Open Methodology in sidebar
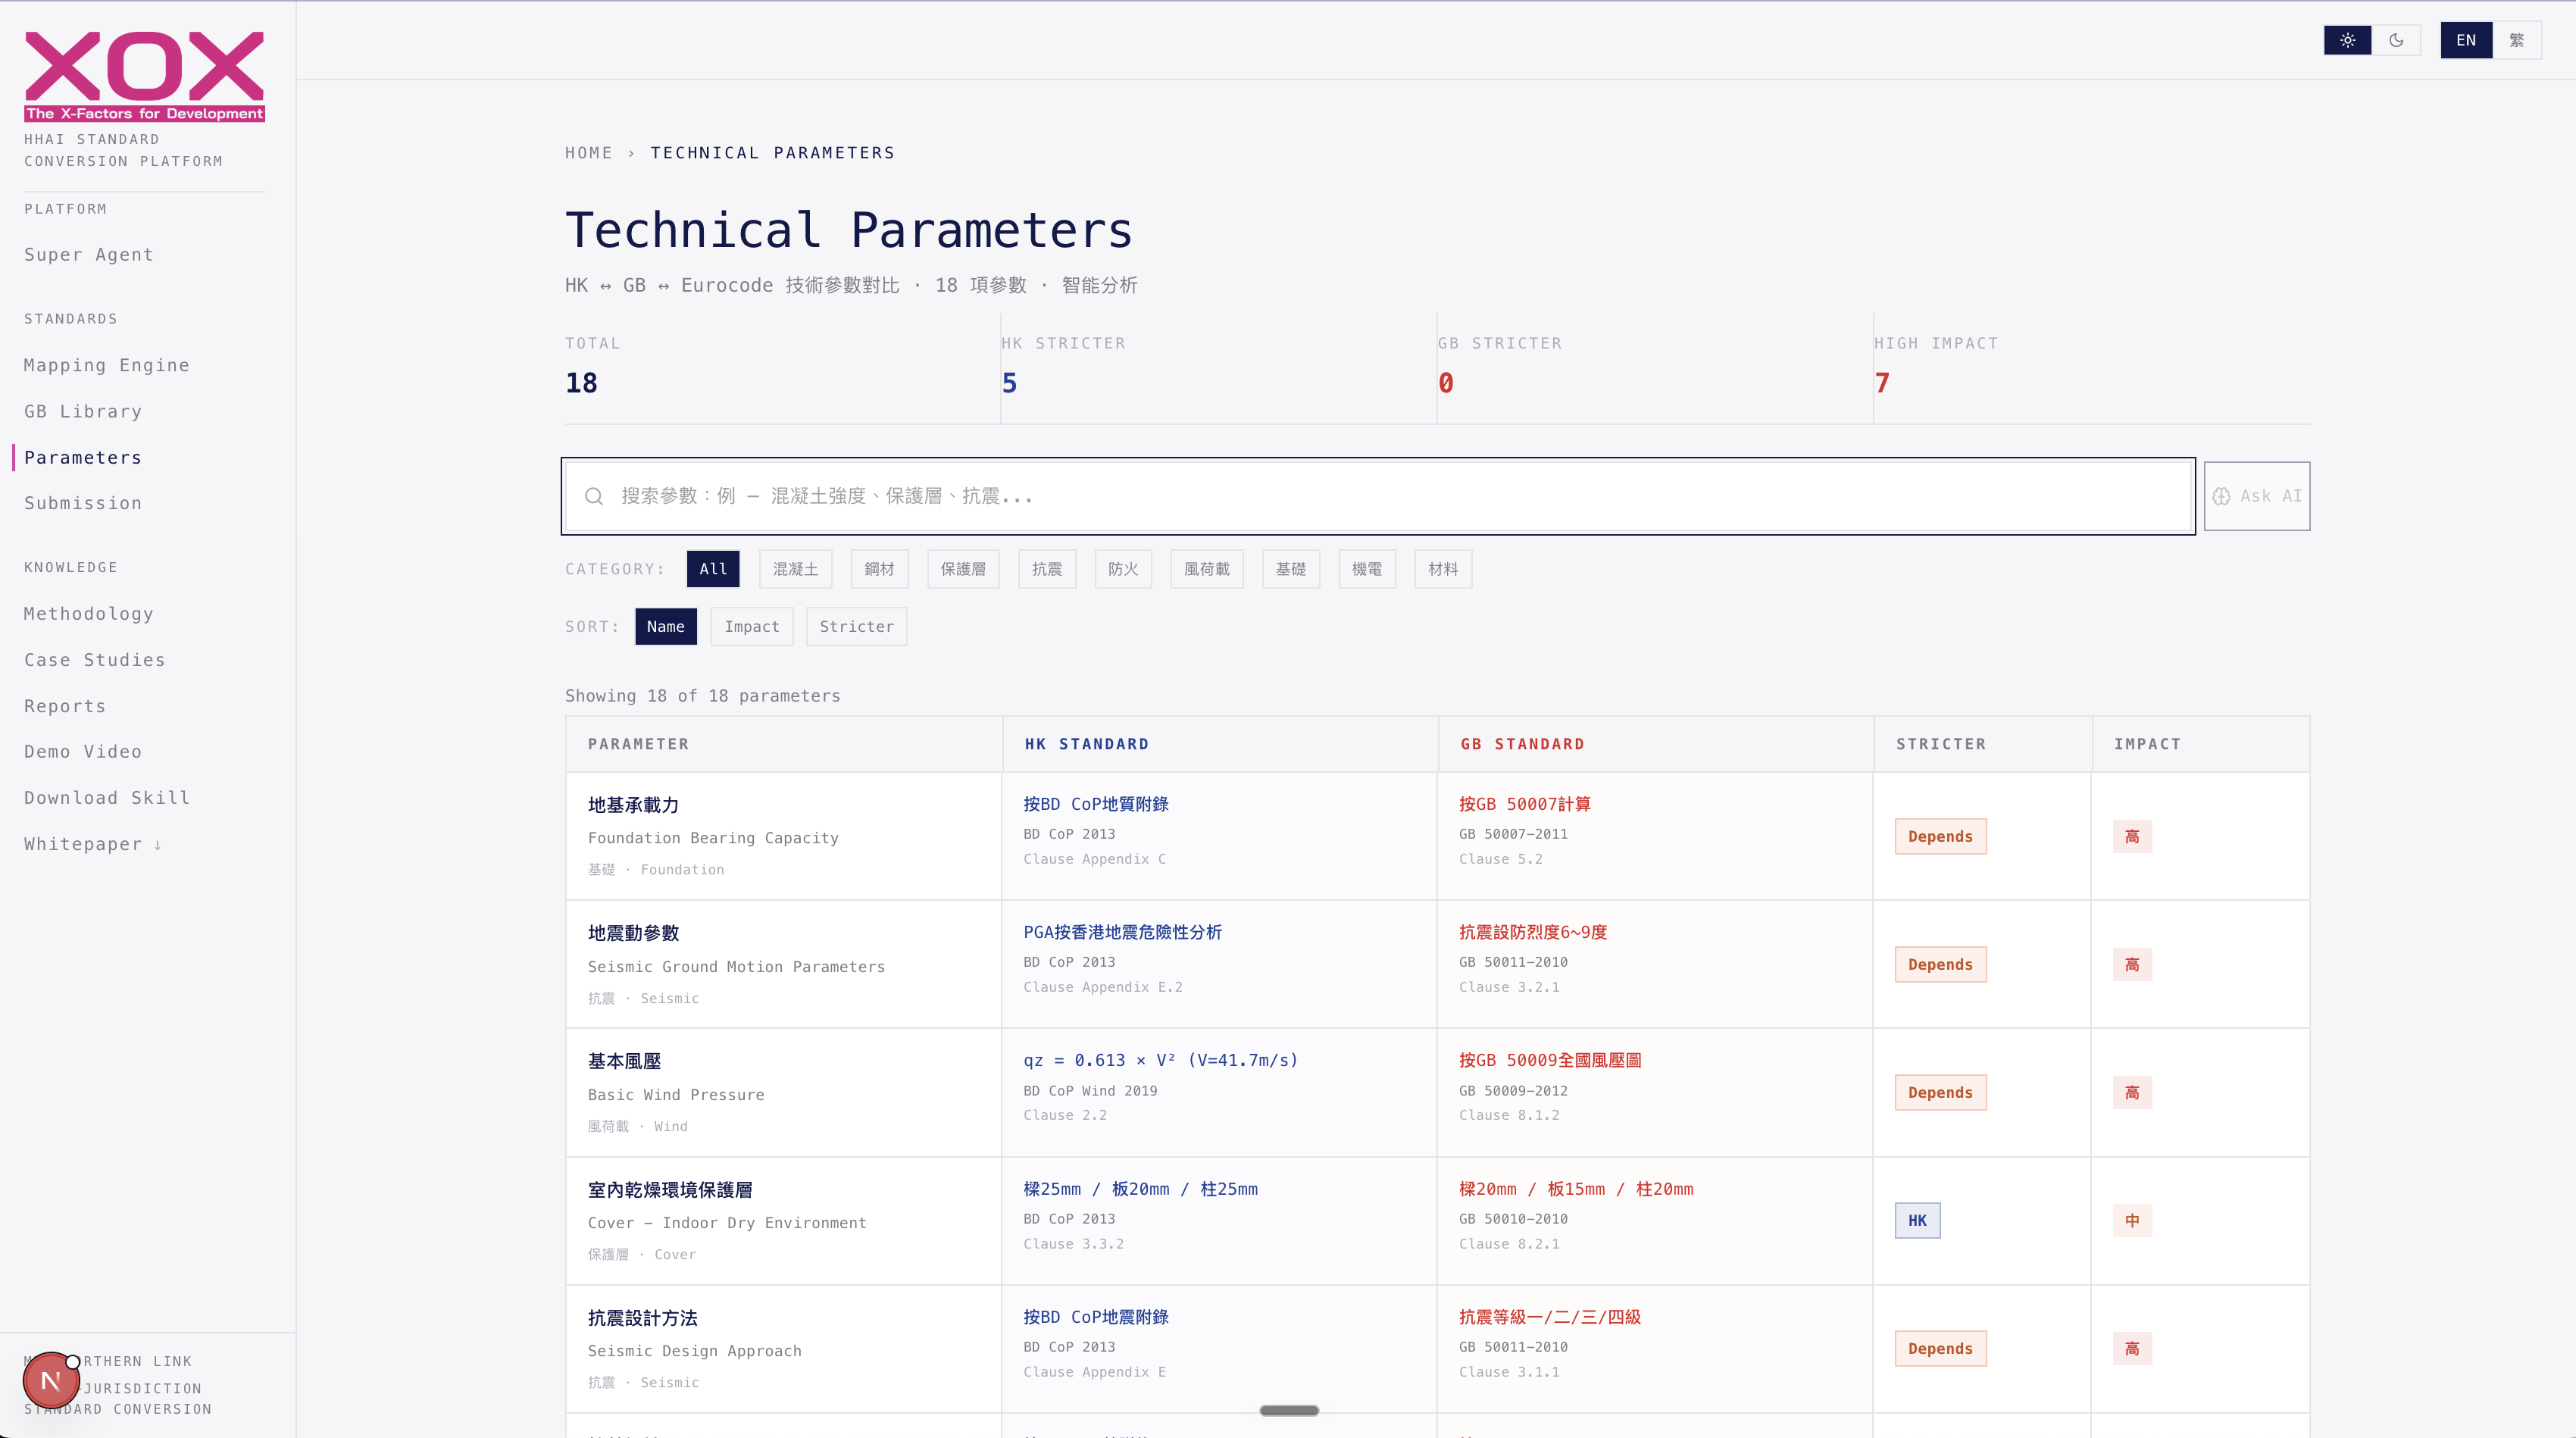This screenshot has width=2576, height=1438. [89, 614]
